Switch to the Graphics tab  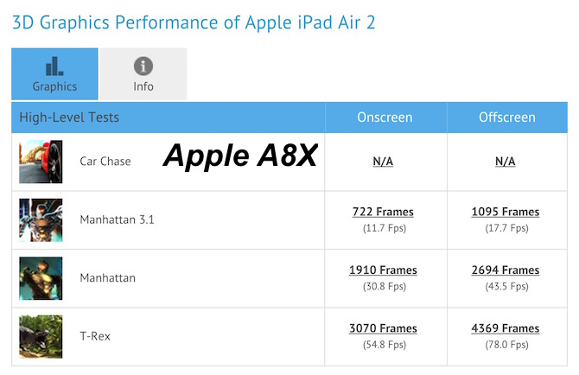pyautogui.click(x=54, y=73)
